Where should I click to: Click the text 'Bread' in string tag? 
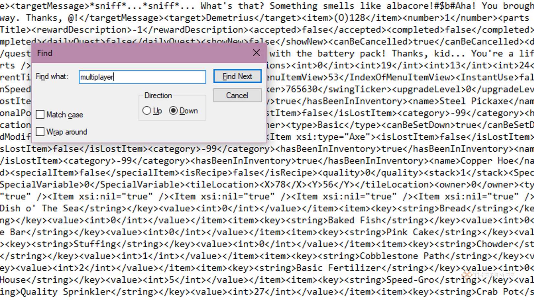pyautogui.click(x=453, y=209)
